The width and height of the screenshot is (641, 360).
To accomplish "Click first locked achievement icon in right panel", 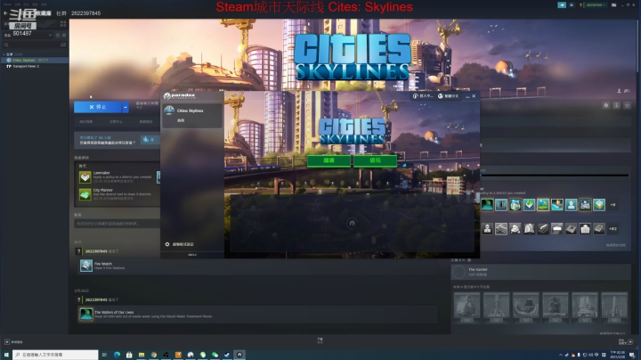I will pos(487,229).
